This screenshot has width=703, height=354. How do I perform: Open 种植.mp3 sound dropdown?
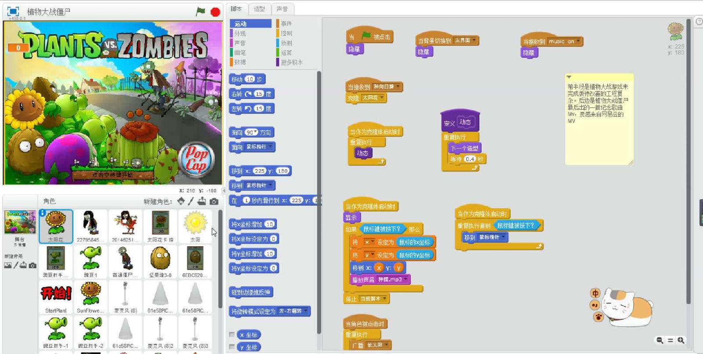(406, 279)
